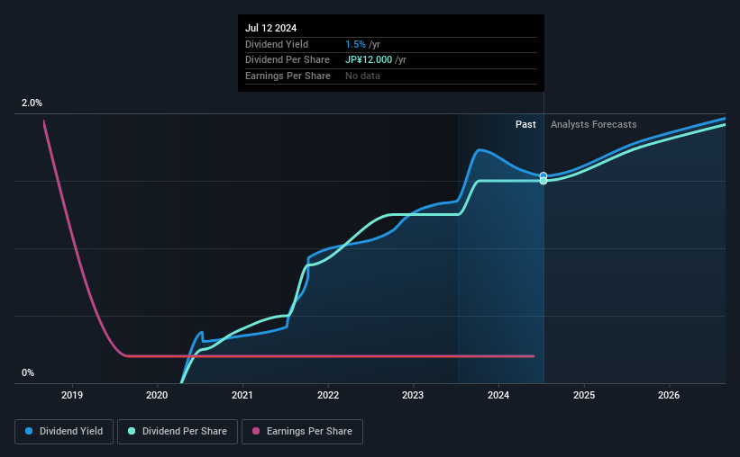
Task: Click the 0% y-axis label
Action: pos(28,372)
